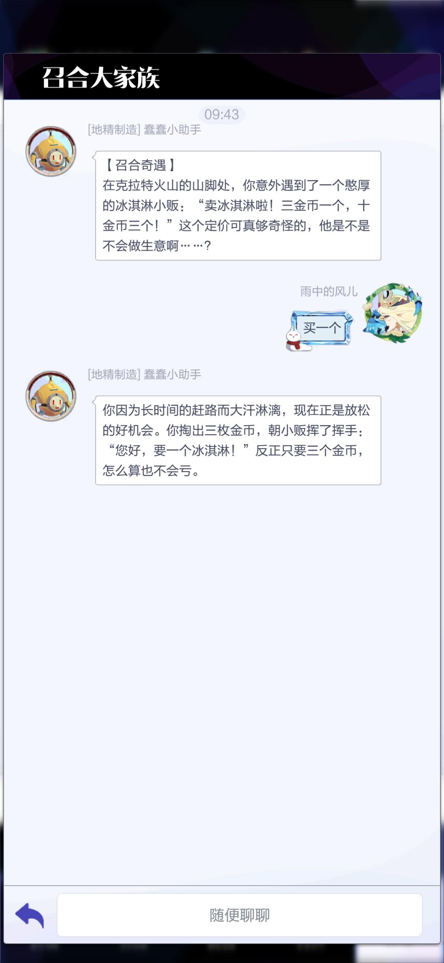Focus the 随便聊聊 chat input field

tap(240, 915)
